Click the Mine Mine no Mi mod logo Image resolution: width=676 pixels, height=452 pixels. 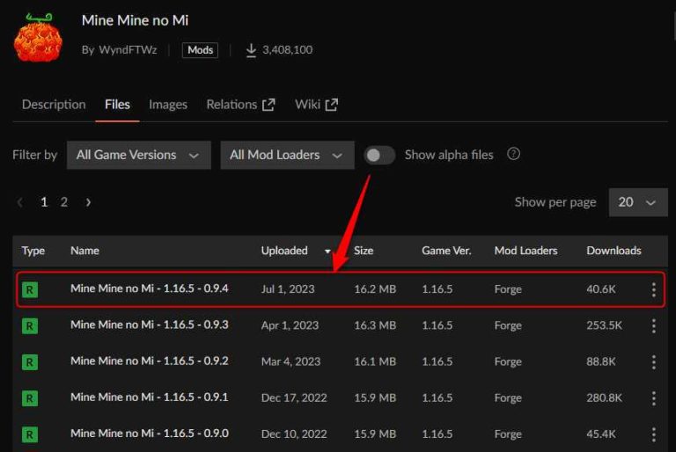pyautogui.click(x=38, y=37)
